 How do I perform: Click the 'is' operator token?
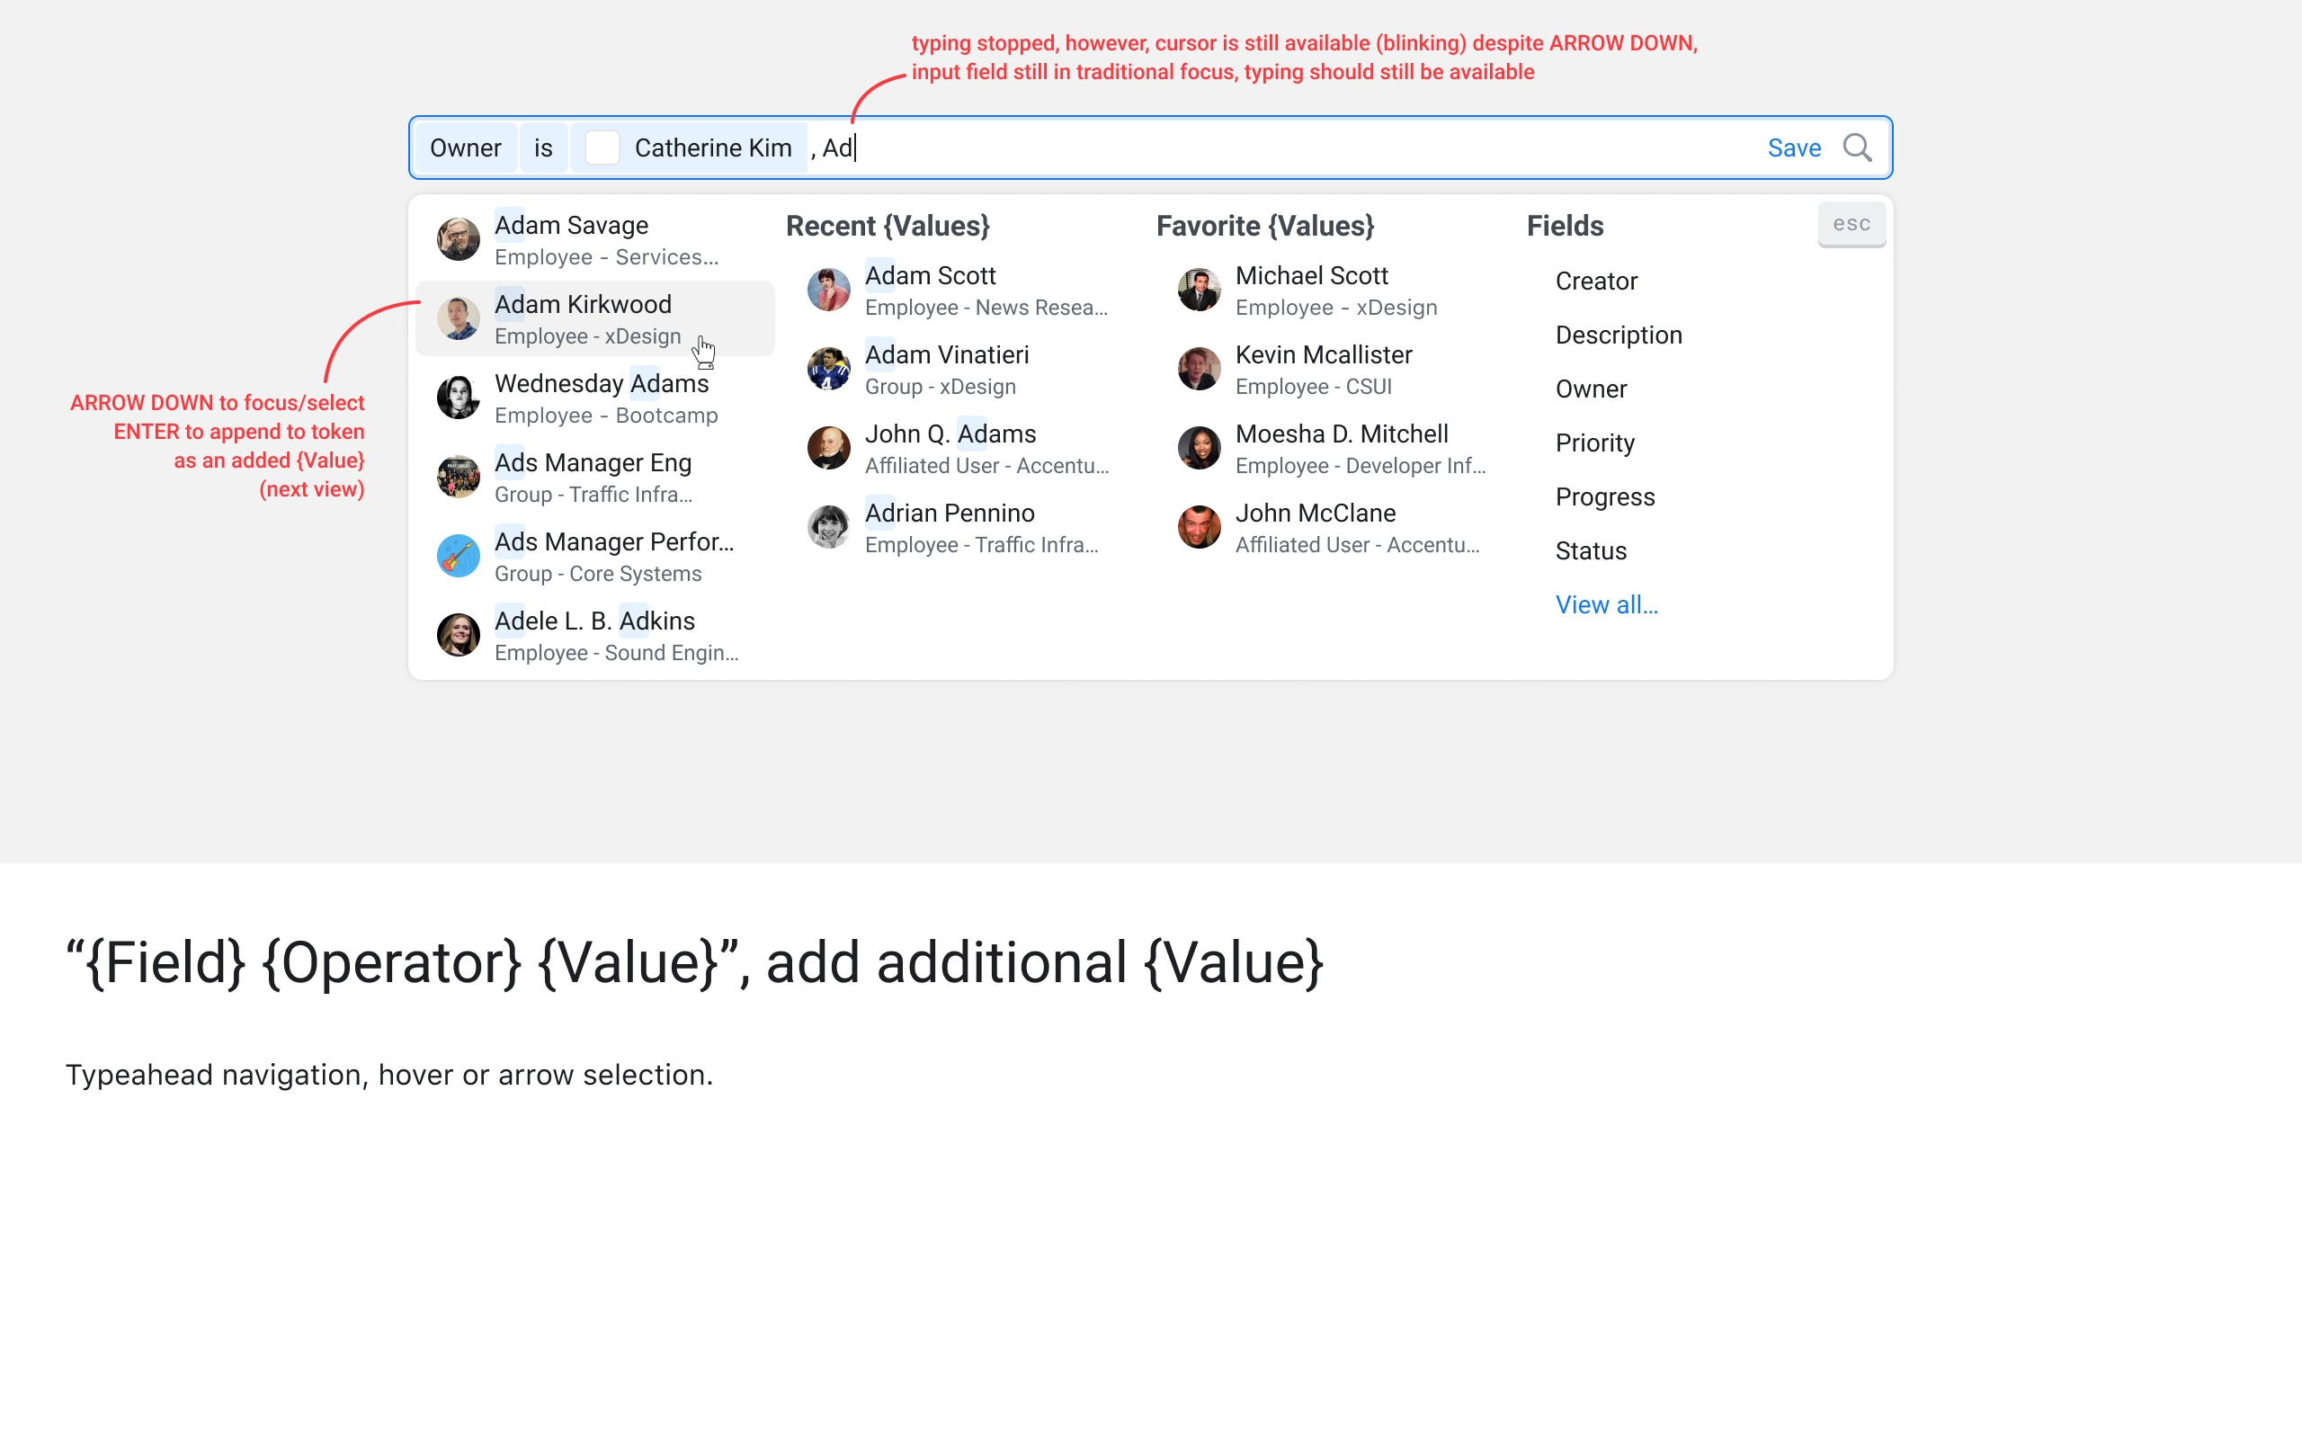coord(543,147)
